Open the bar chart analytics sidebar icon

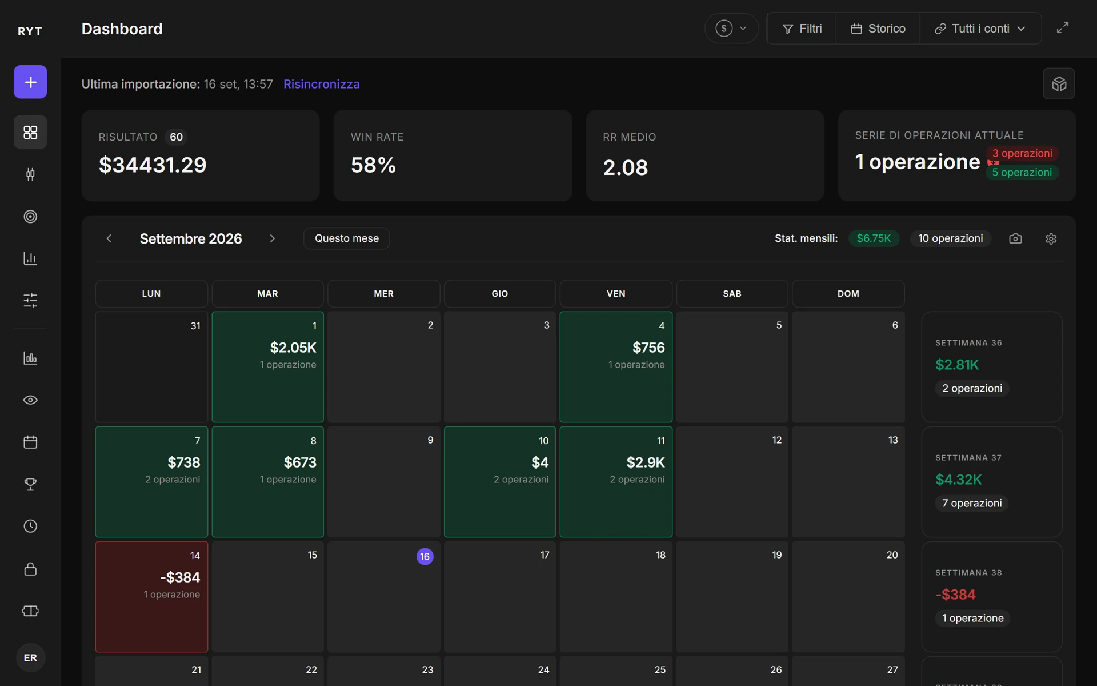pyautogui.click(x=30, y=258)
